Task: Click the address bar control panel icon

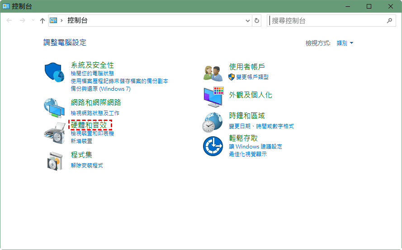Action: 53,20
